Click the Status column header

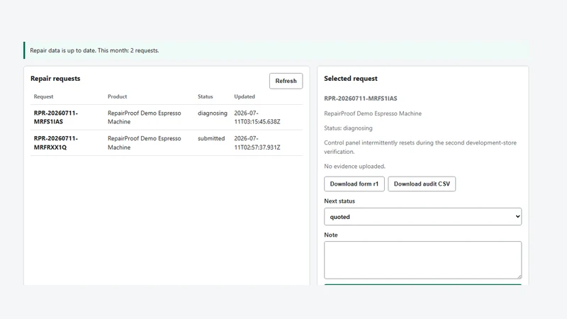pyautogui.click(x=205, y=96)
